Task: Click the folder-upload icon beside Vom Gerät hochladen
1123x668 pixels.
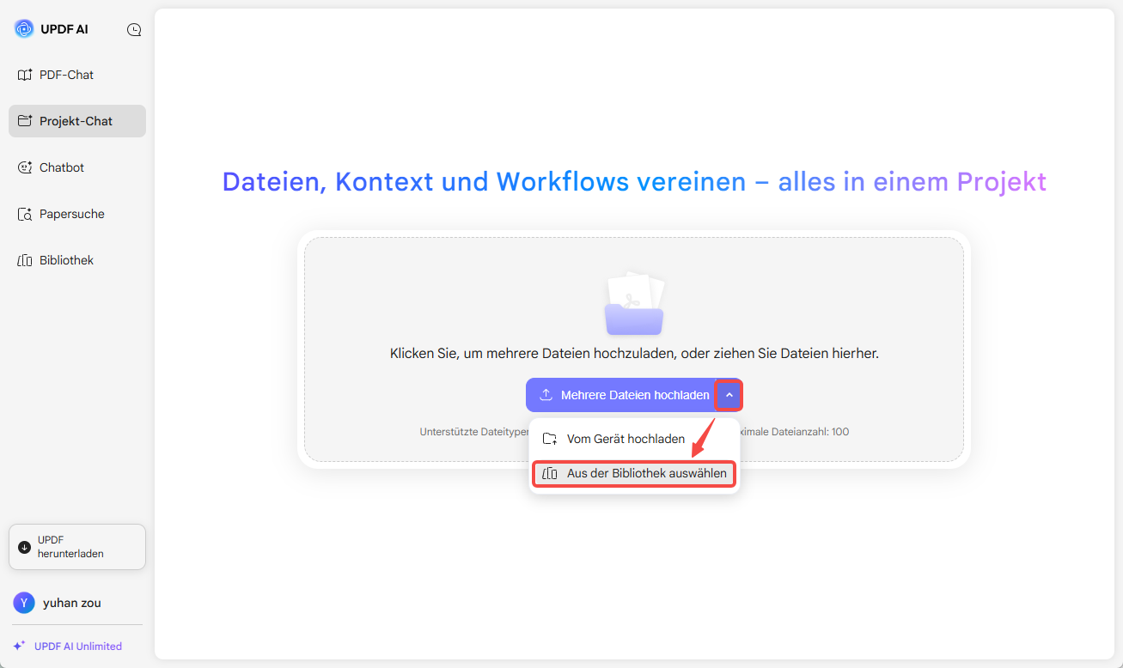Action: click(x=550, y=439)
